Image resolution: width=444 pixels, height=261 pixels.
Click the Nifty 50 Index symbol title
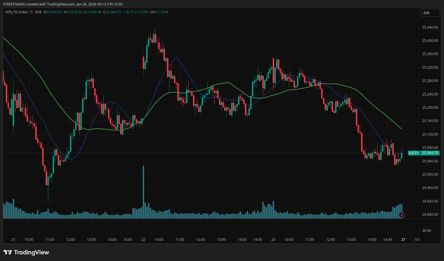16,12
